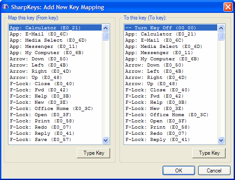Viewport: 235px width, 180px height.
Task: Select F-Lock: Open in From key list
Action: [55, 115]
